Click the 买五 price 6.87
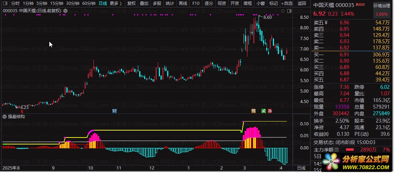The width and height of the screenshot is (395, 173). [x=344, y=80]
